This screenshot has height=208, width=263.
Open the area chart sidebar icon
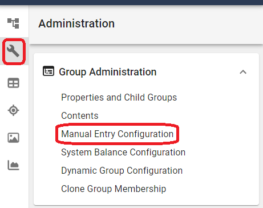coord(13,165)
